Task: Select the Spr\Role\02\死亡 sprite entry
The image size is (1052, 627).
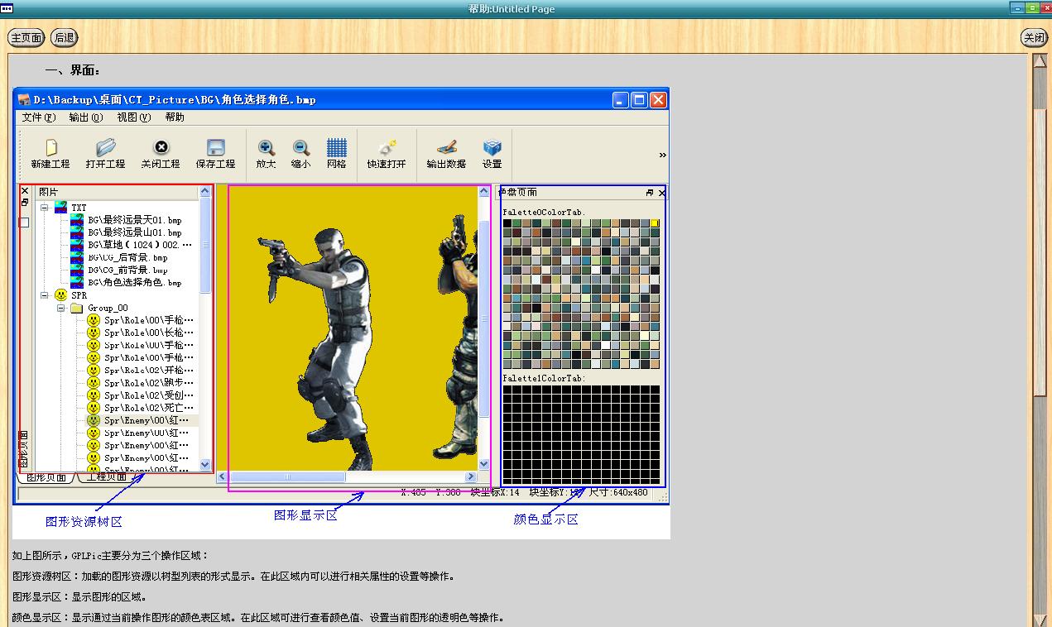Action: tap(149, 408)
